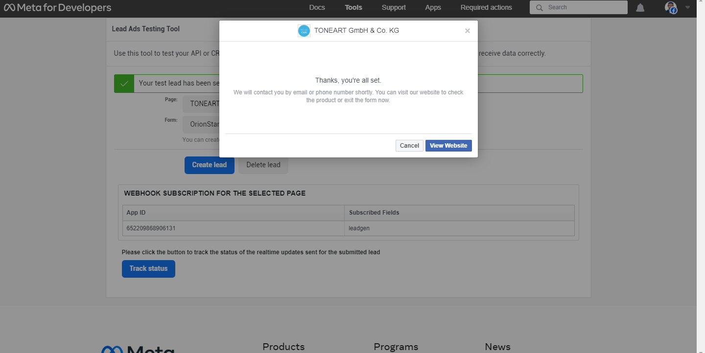Click the View Website button
The width and height of the screenshot is (705, 353).
pos(448,146)
